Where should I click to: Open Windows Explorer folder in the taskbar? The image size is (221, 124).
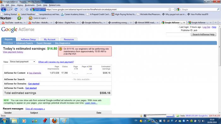(14, 121)
